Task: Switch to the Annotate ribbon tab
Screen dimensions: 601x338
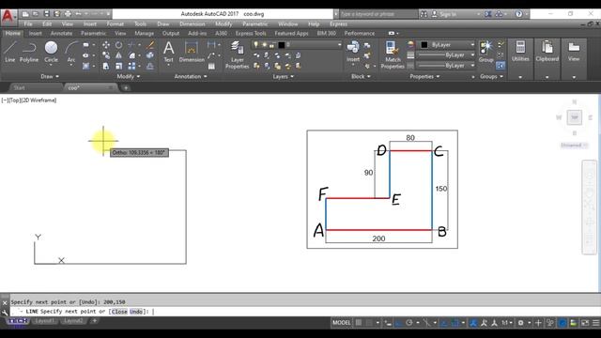Action: pos(61,34)
